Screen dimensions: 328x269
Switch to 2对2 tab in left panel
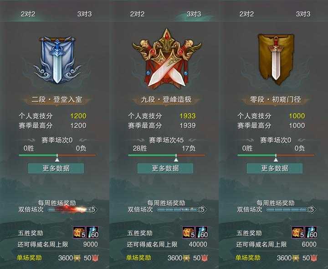tap(28, 14)
